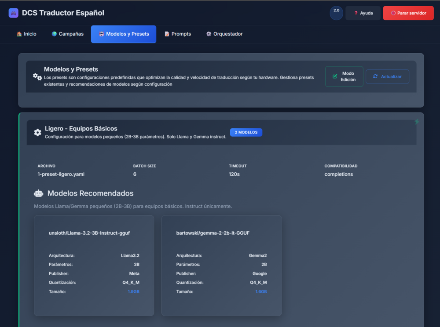Screen dimensions: 440x327
Task: Click the Ligero - Equipos Básicos heading
Action: click(81, 128)
